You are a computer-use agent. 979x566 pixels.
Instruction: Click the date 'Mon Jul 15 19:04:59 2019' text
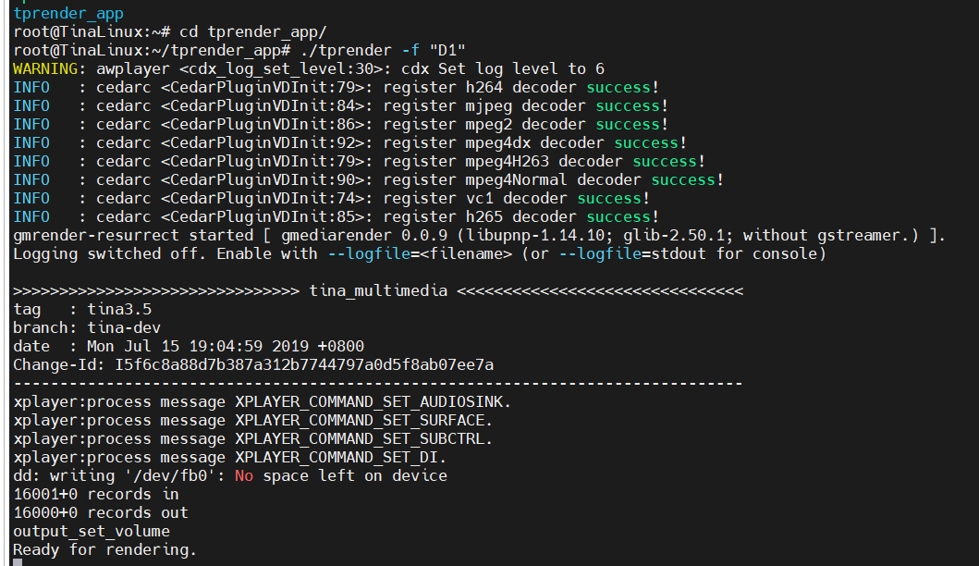pos(198,346)
